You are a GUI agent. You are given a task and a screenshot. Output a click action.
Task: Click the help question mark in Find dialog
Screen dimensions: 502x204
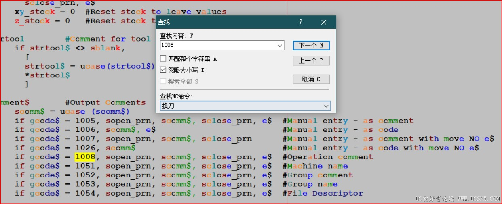coord(300,22)
